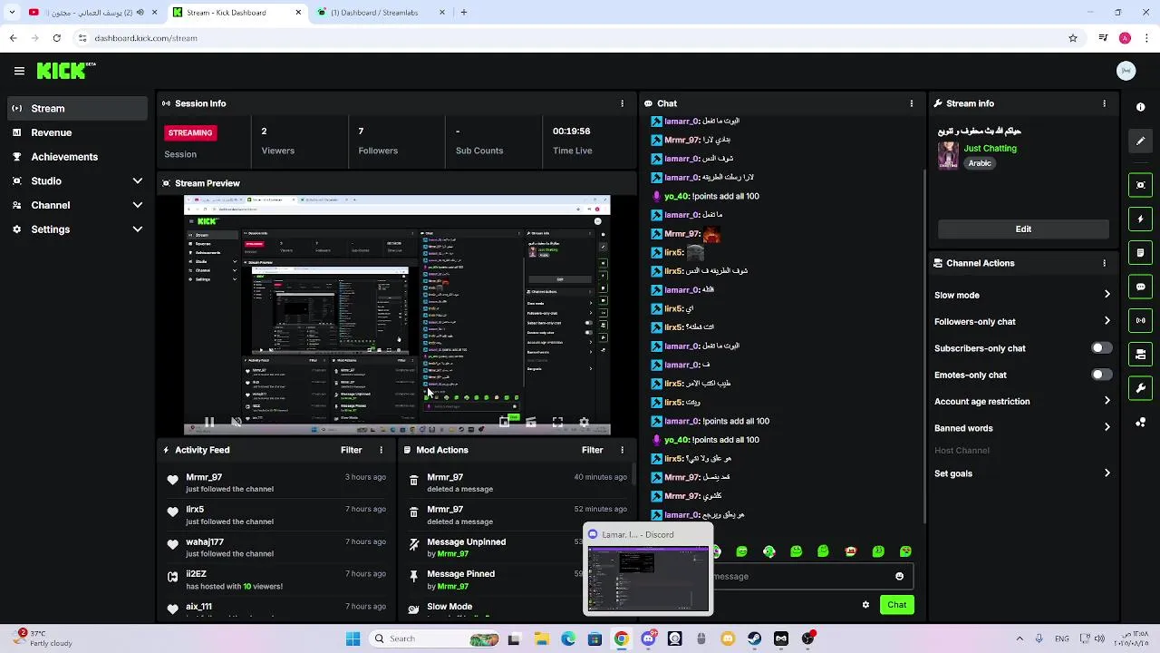Image resolution: width=1160 pixels, height=653 pixels.
Task: Click the three-dots cluster icon in right rail
Action: [x=1140, y=423]
